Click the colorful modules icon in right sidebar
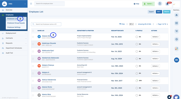 pos(177,49)
